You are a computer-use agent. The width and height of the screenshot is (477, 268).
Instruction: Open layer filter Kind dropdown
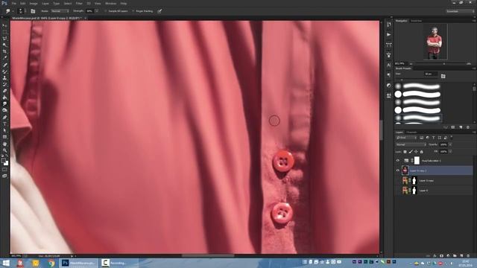(406, 138)
